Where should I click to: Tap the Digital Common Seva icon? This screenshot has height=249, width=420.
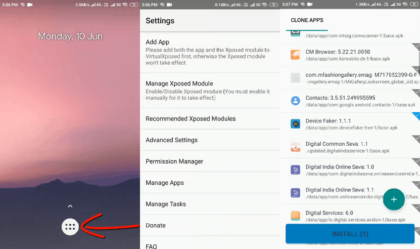[295, 147]
